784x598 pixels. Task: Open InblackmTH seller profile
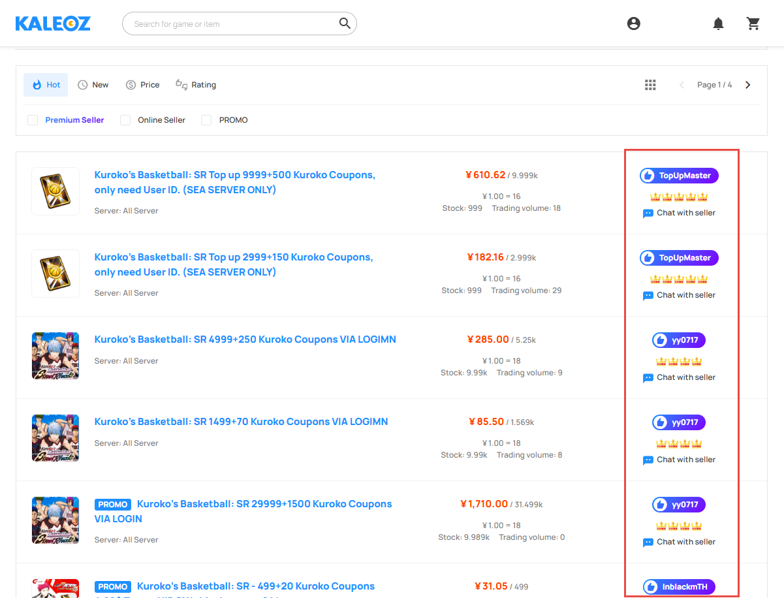[679, 587]
